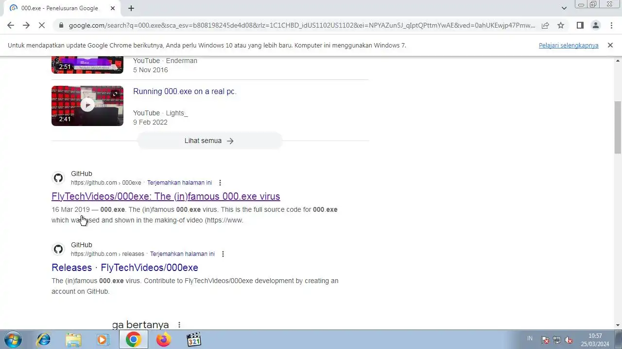Screen dimensions: 622x349
Task: Click the network tray icon
Action: tap(557, 340)
